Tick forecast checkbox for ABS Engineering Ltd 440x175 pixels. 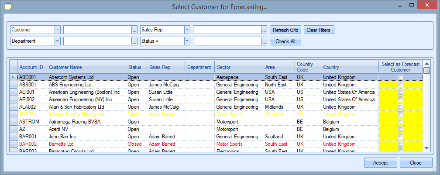pos(400,85)
